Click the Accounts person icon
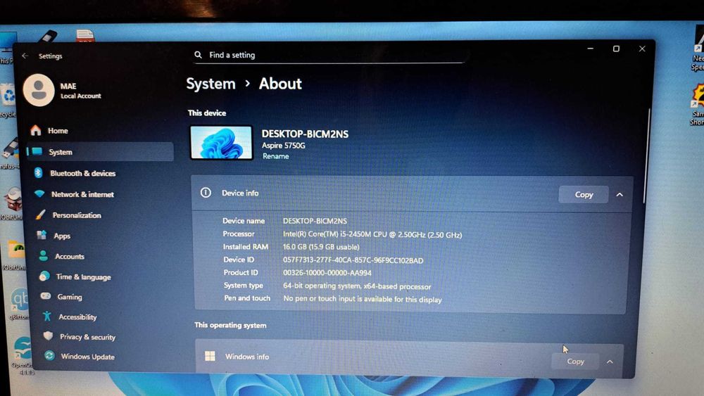Screen dimensions: 704x396 (43, 255)
